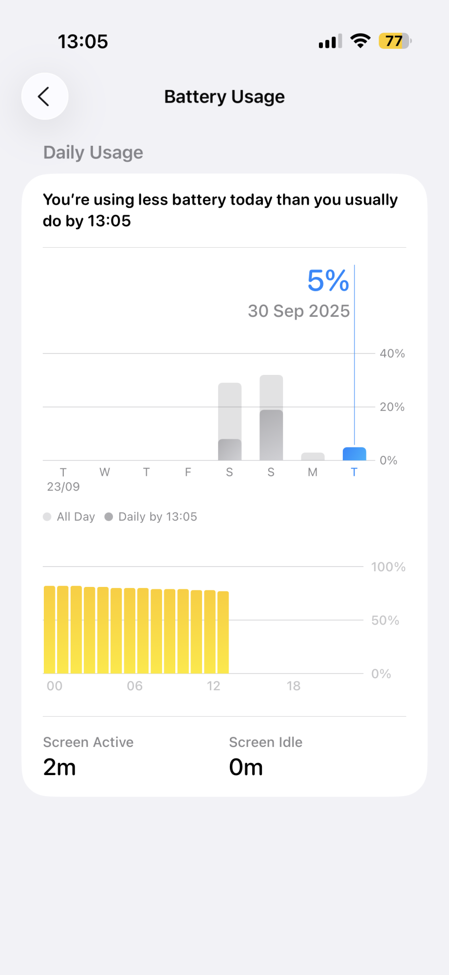The width and height of the screenshot is (449, 975).
Task: Tap the first yellow battery level bar
Action: coord(50,630)
